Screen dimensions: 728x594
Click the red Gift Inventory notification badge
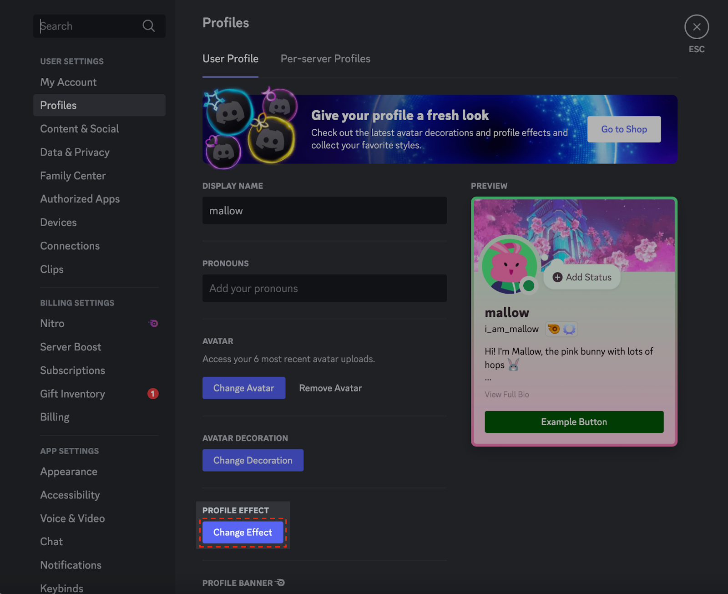(x=153, y=394)
